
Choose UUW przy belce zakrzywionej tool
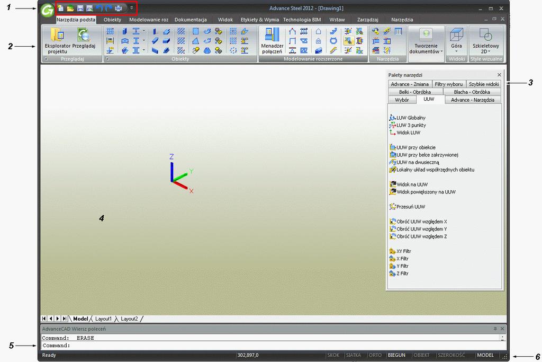coord(424,155)
